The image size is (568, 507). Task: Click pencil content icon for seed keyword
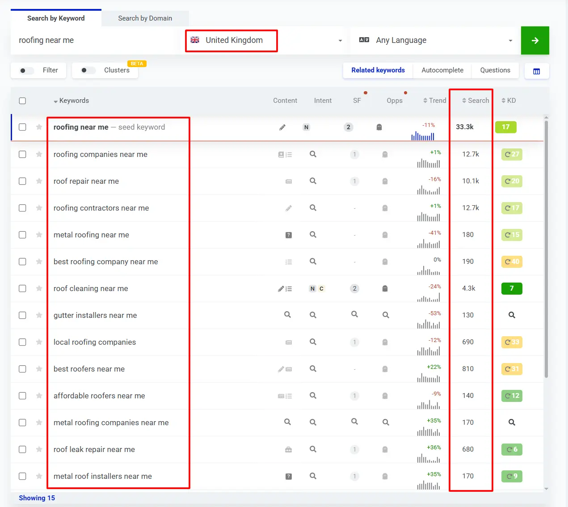[x=282, y=127]
